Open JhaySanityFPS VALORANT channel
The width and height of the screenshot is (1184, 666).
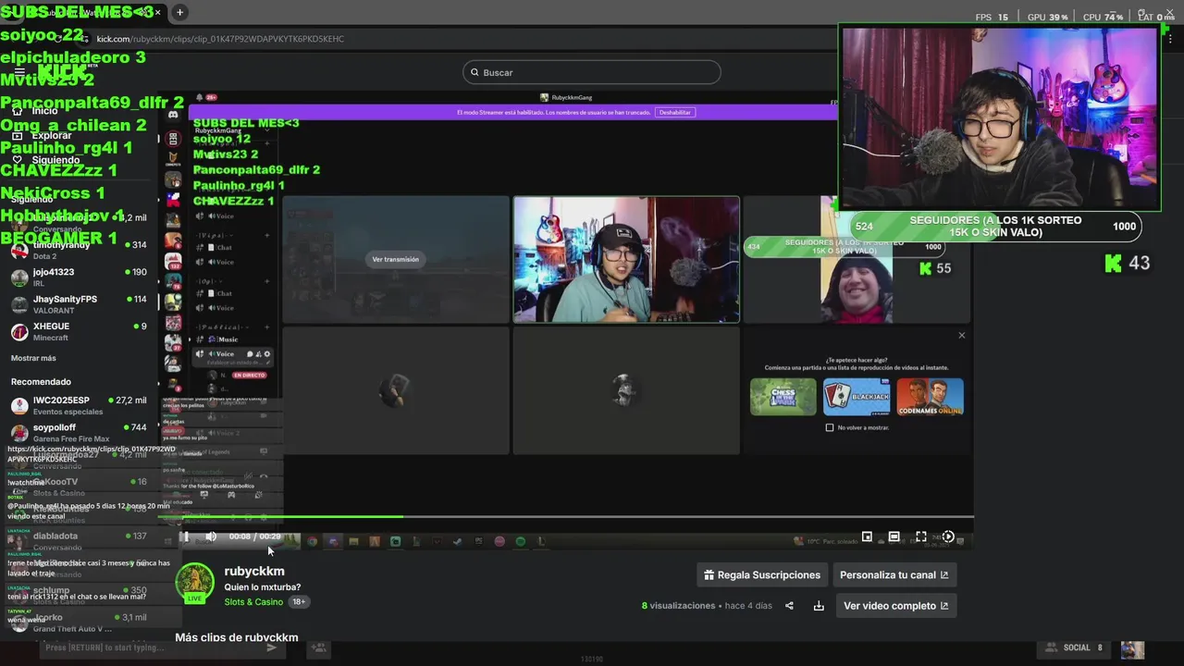(x=79, y=304)
